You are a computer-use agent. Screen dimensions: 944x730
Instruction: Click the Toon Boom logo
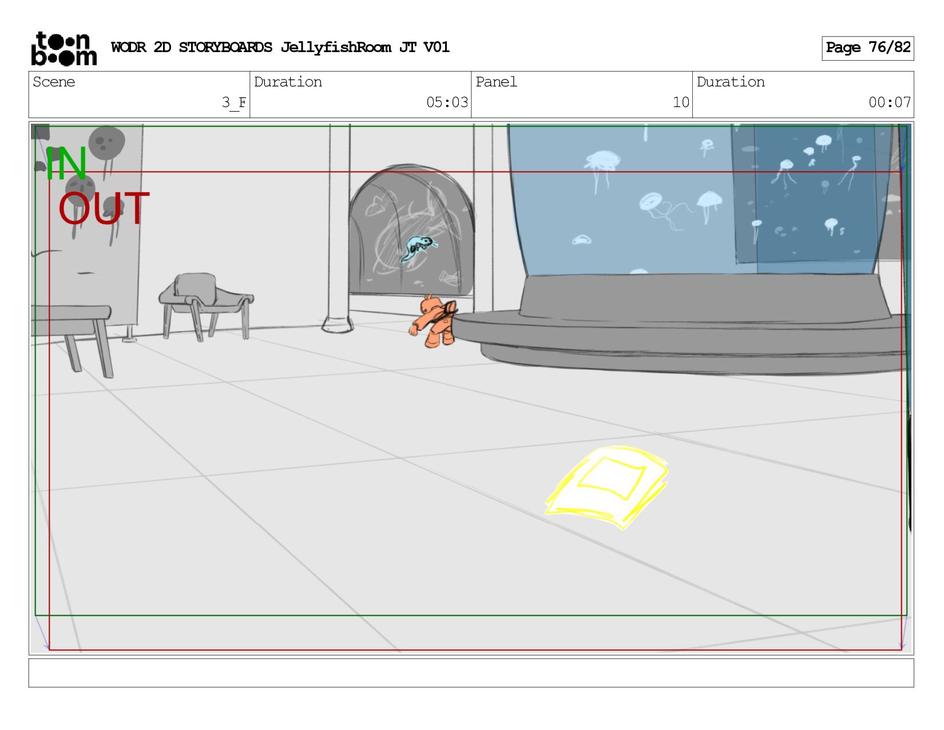click(x=64, y=49)
